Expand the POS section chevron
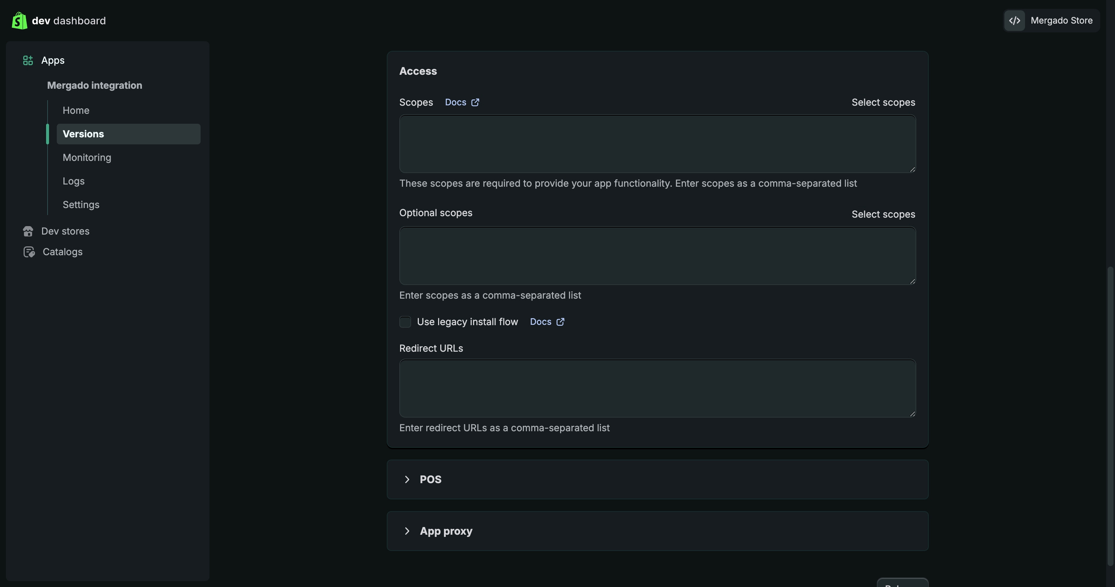Screen dimensions: 1115x587 [x=407, y=479]
